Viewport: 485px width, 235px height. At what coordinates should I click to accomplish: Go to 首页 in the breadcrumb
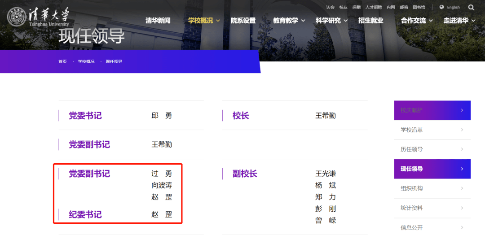(x=62, y=61)
